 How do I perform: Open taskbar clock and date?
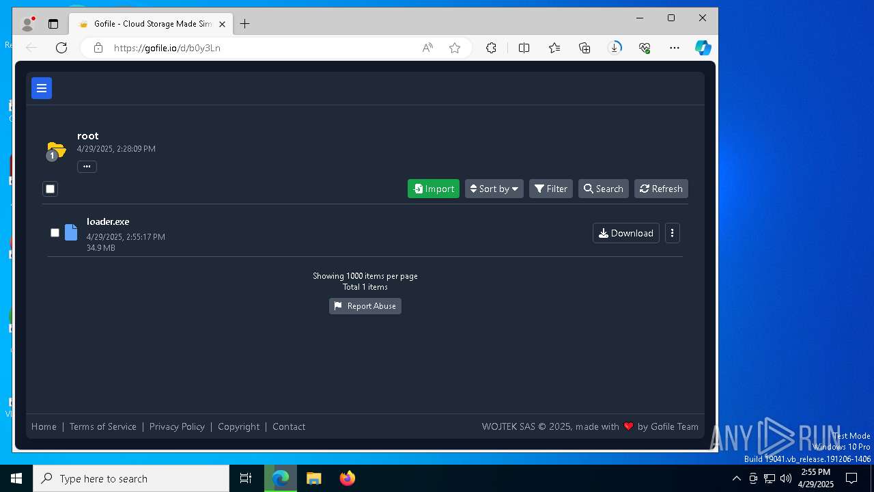[x=816, y=478]
